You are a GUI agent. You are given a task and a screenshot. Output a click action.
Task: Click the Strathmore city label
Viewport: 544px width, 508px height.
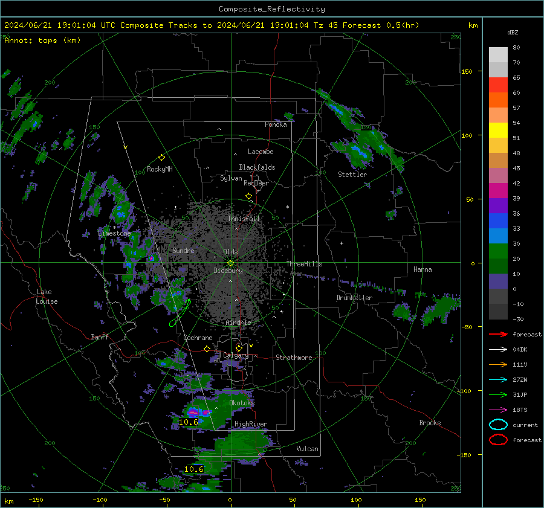click(x=294, y=358)
